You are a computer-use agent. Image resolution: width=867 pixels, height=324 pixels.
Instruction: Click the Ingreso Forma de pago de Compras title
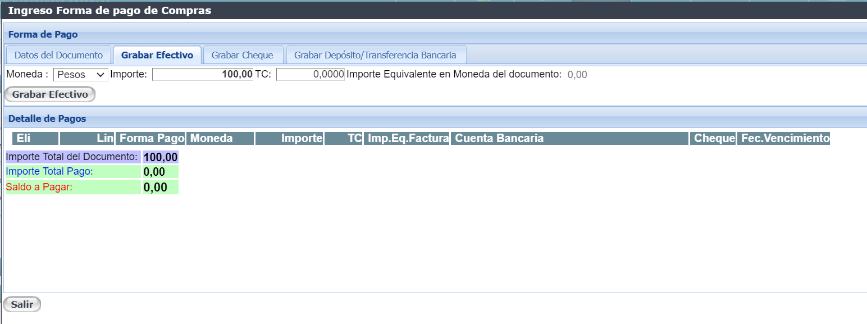109,10
